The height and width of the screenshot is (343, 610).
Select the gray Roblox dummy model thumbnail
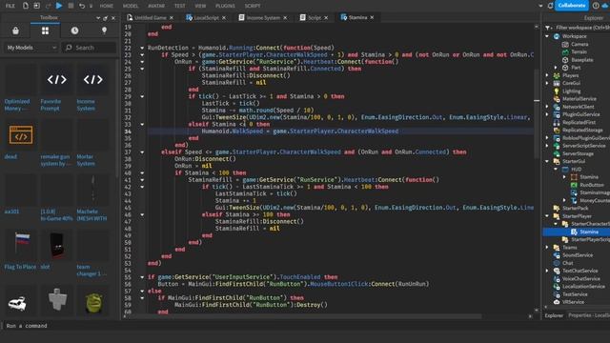point(57,300)
